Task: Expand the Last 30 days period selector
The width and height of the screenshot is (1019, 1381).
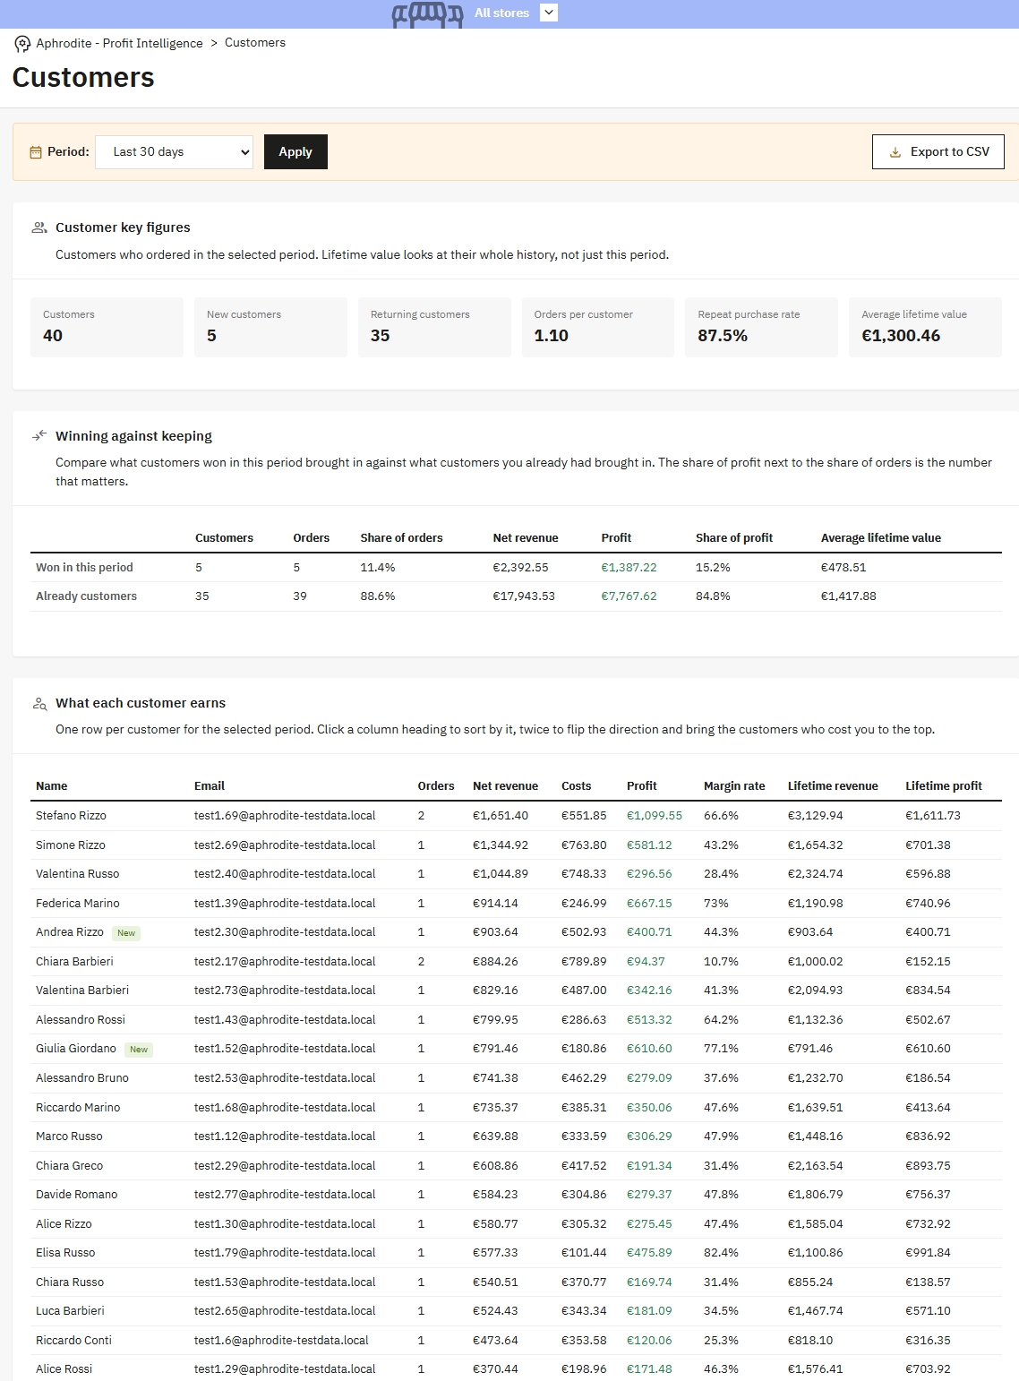Action: pos(174,152)
